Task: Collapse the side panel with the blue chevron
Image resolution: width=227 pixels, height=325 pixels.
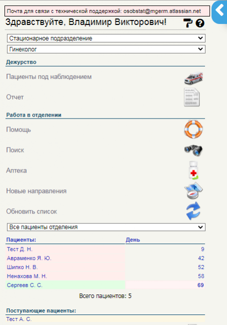Action: pyautogui.click(x=219, y=11)
